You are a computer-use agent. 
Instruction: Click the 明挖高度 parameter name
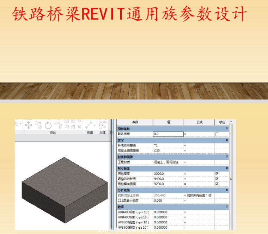[x=124, y=174]
